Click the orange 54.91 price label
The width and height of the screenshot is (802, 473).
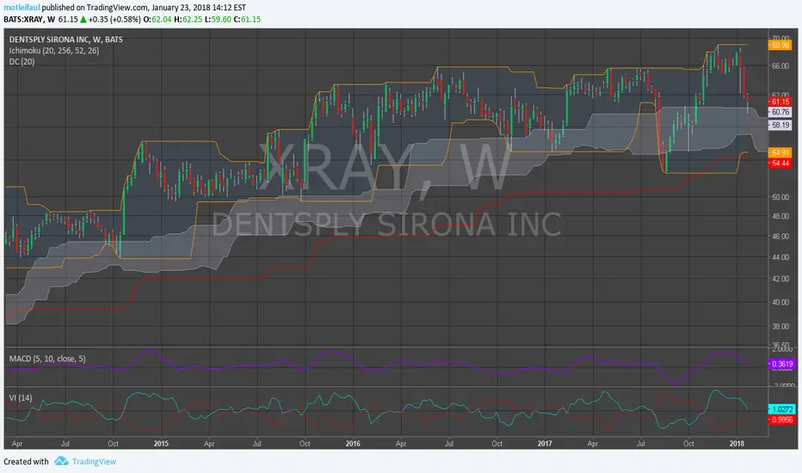tap(780, 153)
